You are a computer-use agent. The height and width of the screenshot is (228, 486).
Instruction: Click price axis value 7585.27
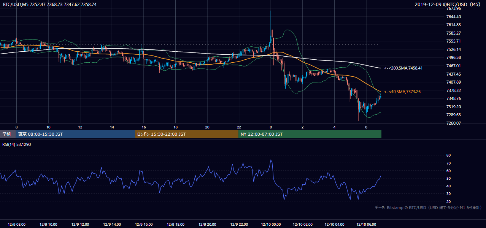(454, 33)
